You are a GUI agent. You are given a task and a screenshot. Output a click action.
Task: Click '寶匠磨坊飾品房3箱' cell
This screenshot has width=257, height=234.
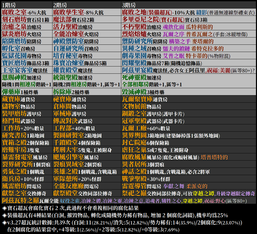27,63
